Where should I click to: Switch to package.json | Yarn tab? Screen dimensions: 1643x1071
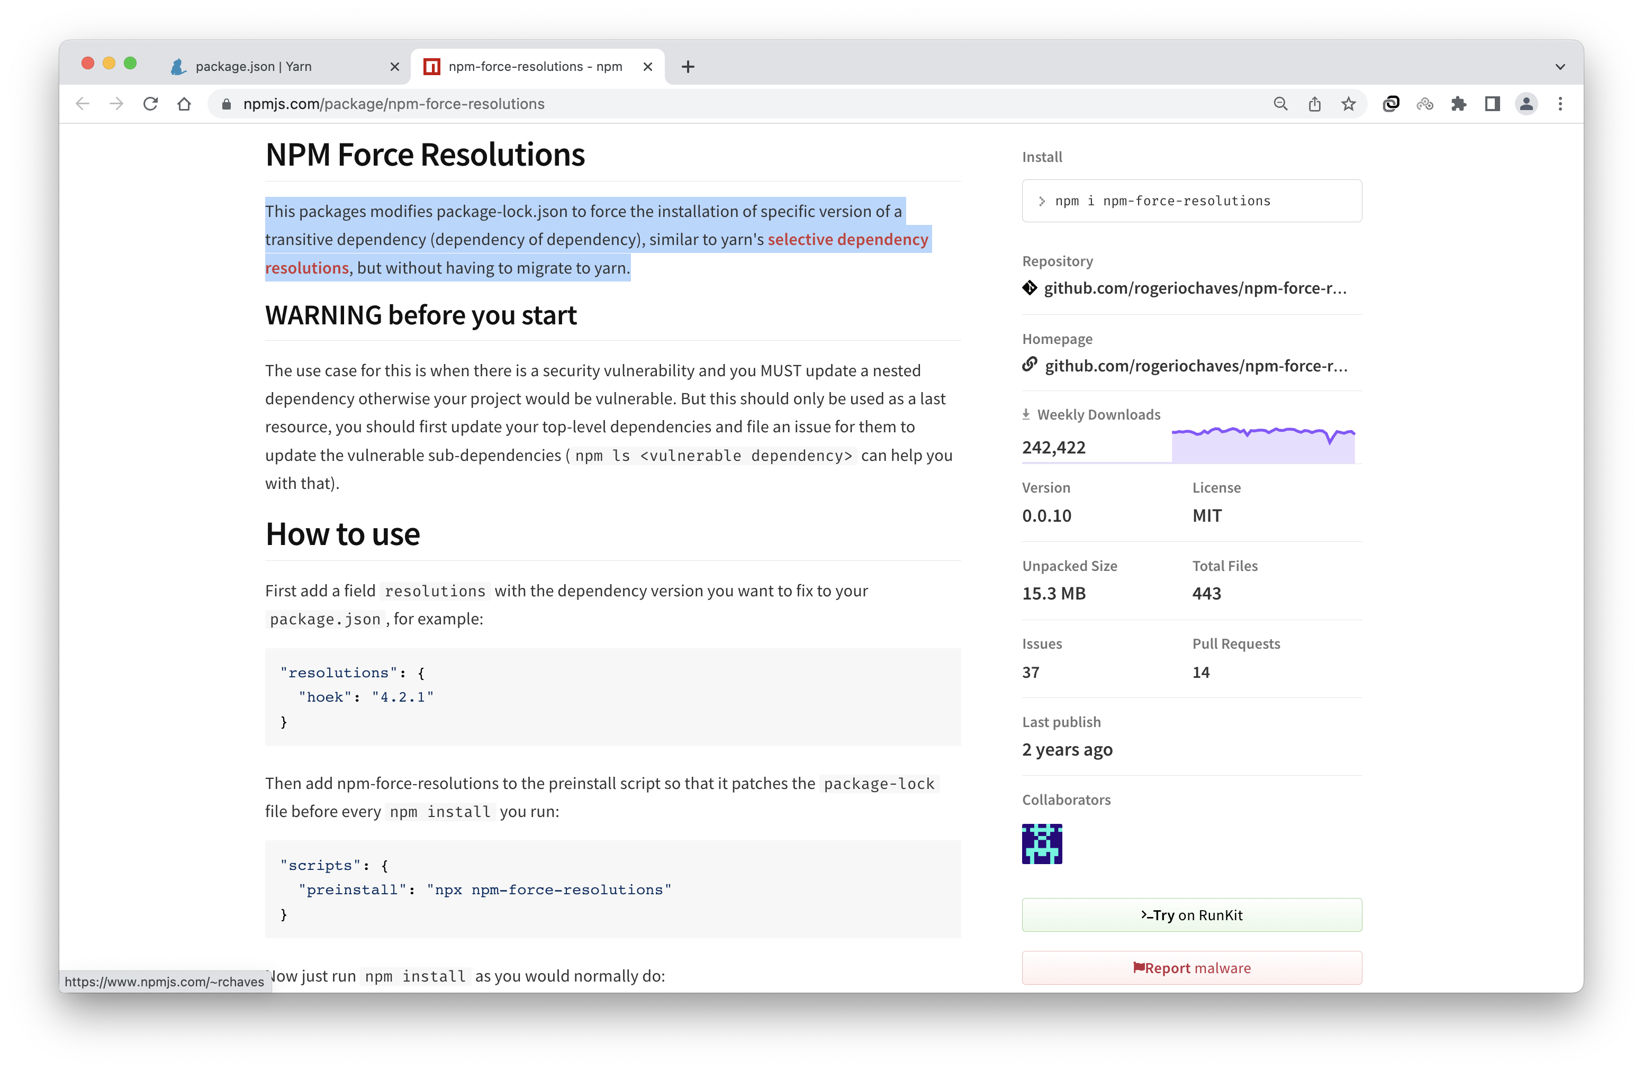click(283, 67)
